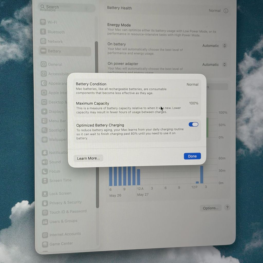
Task: Click the Privacy & Security hand icon
Action: 45,203
